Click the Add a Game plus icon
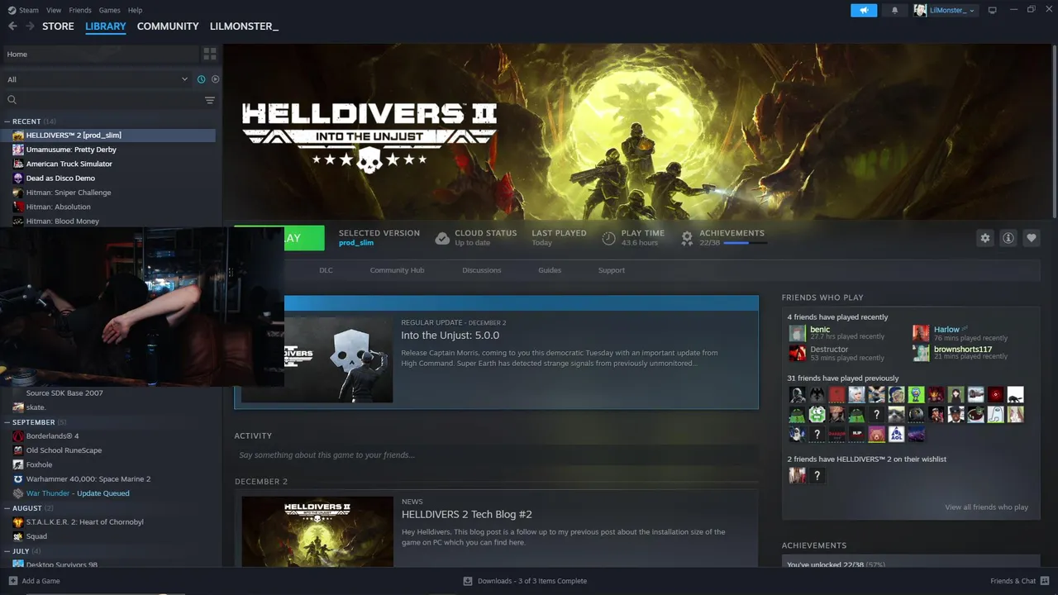Screen dimensions: 1058x595 pos(12,581)
